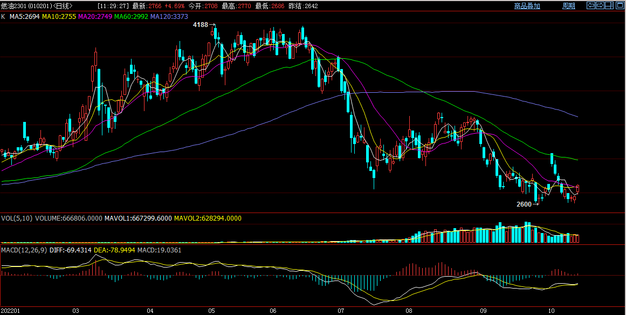Image resolution: width=626 pixels, height=315 pixels.
Task: Click the [11:29:27] time stamp
Action: pos(114,6)
